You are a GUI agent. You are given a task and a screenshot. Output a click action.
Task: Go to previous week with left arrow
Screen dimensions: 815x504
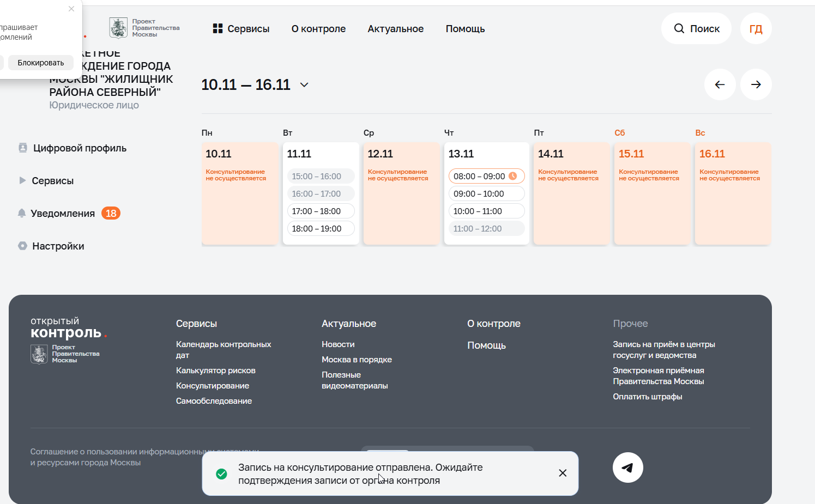pyautogui.click(x=720, y=84)
